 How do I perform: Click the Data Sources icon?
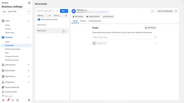[x=3, y=65]
